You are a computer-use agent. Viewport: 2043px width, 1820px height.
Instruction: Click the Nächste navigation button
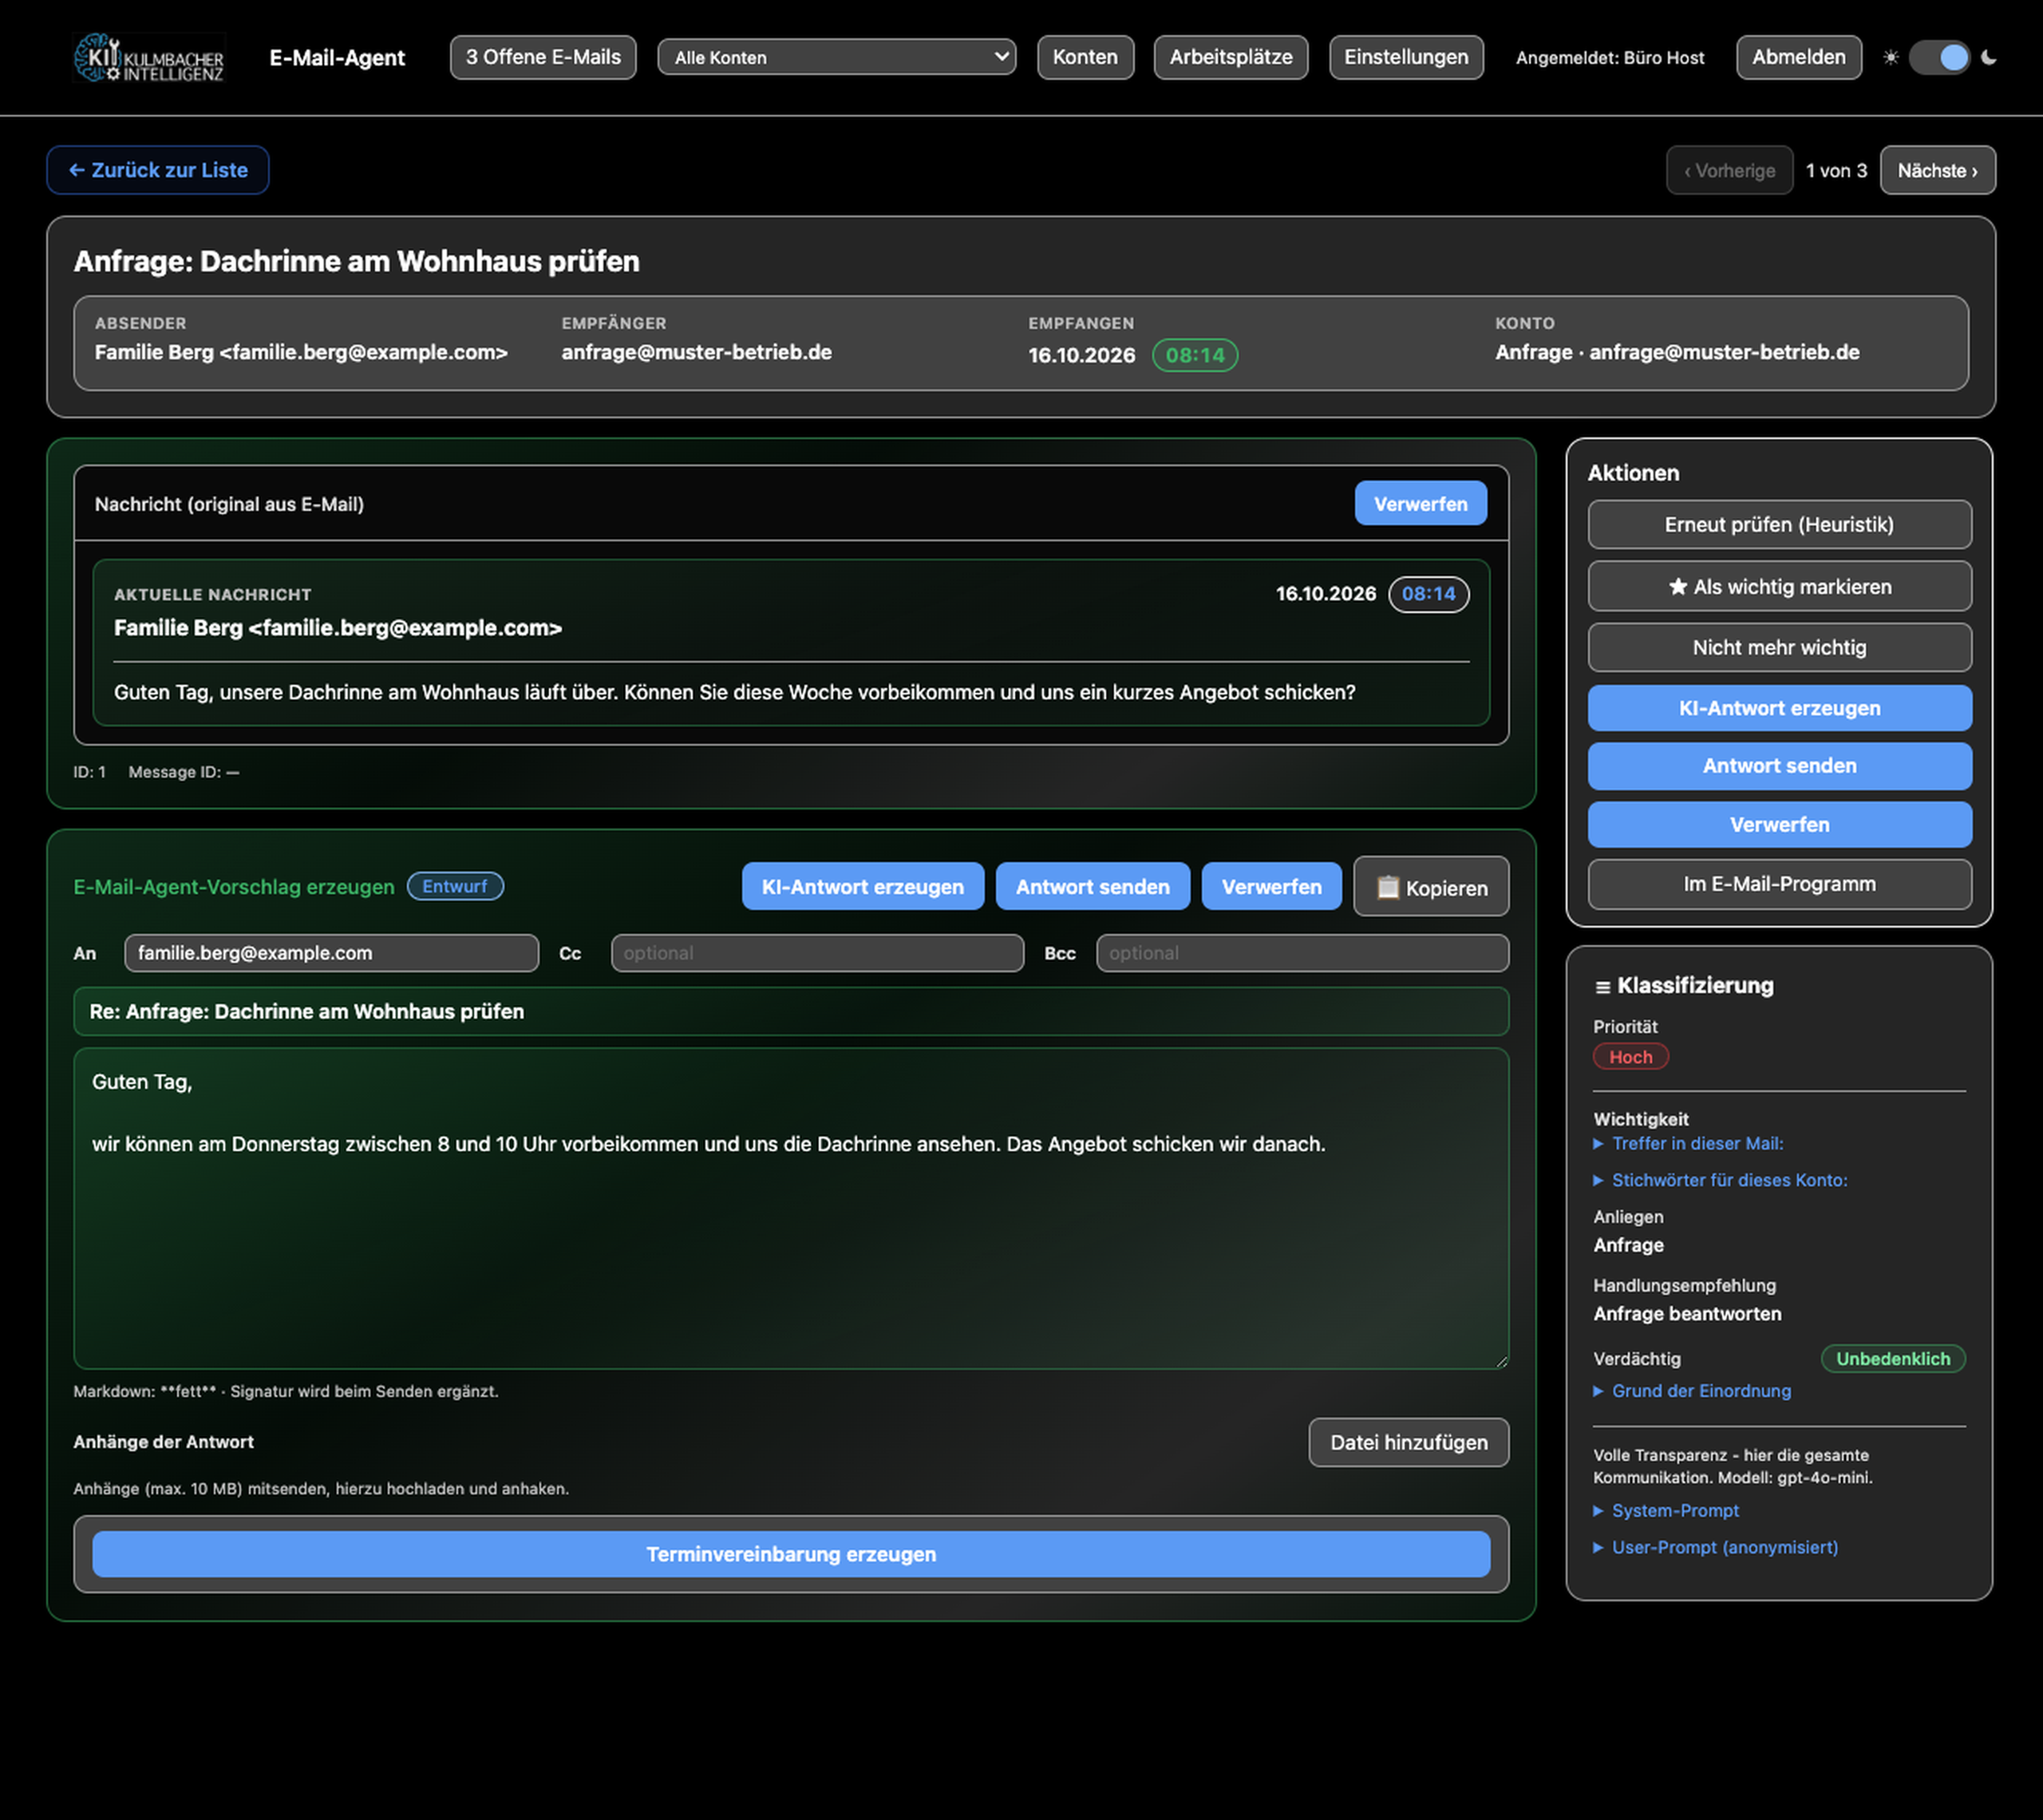click(x=1937, y=171)
